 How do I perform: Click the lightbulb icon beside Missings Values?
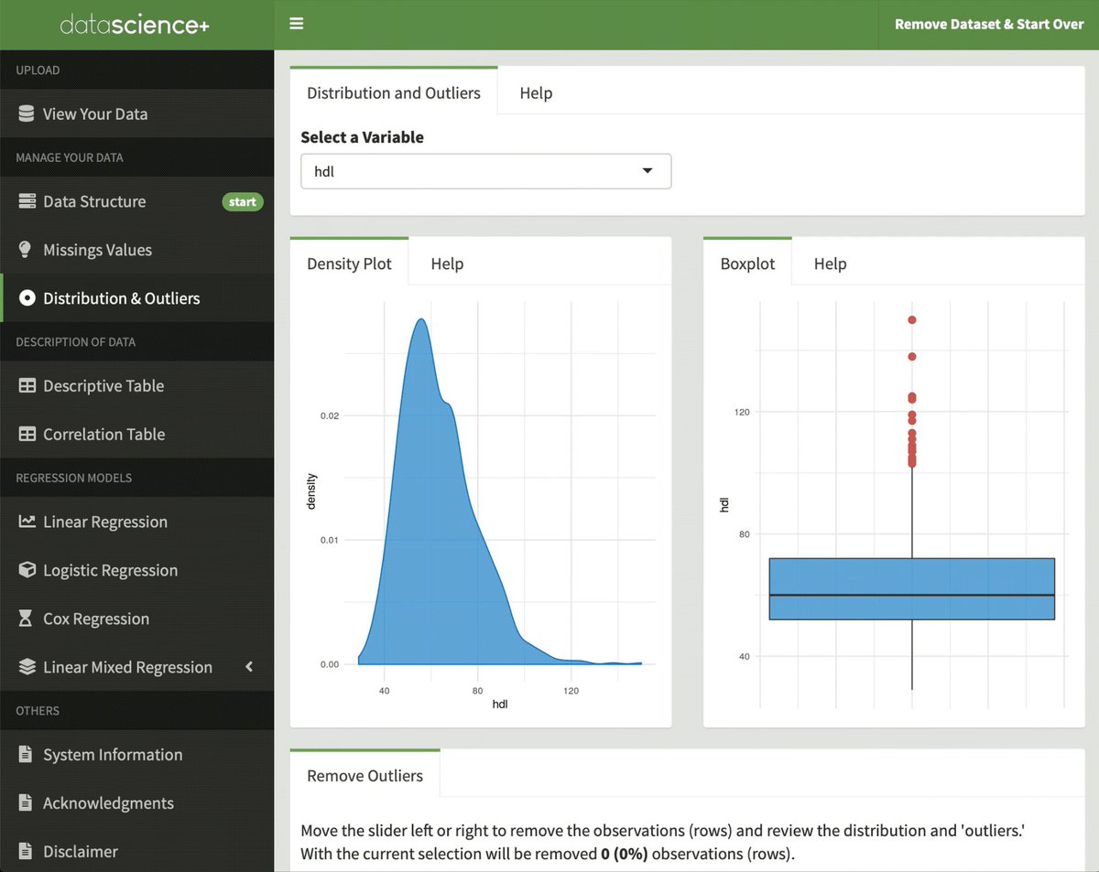point(27,250)
